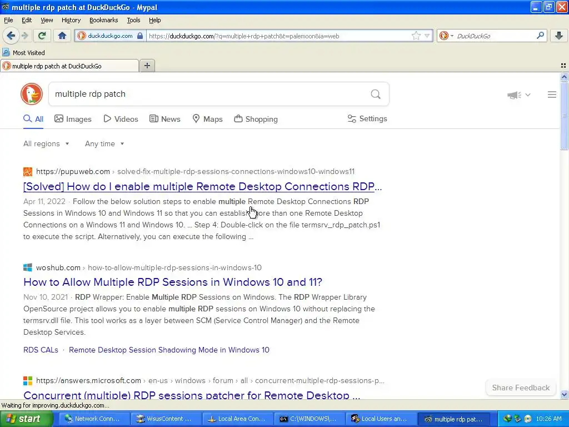569x427 pixels.
Task: Click the duckduckgo.com site identity label
Action: coord(110,36)
